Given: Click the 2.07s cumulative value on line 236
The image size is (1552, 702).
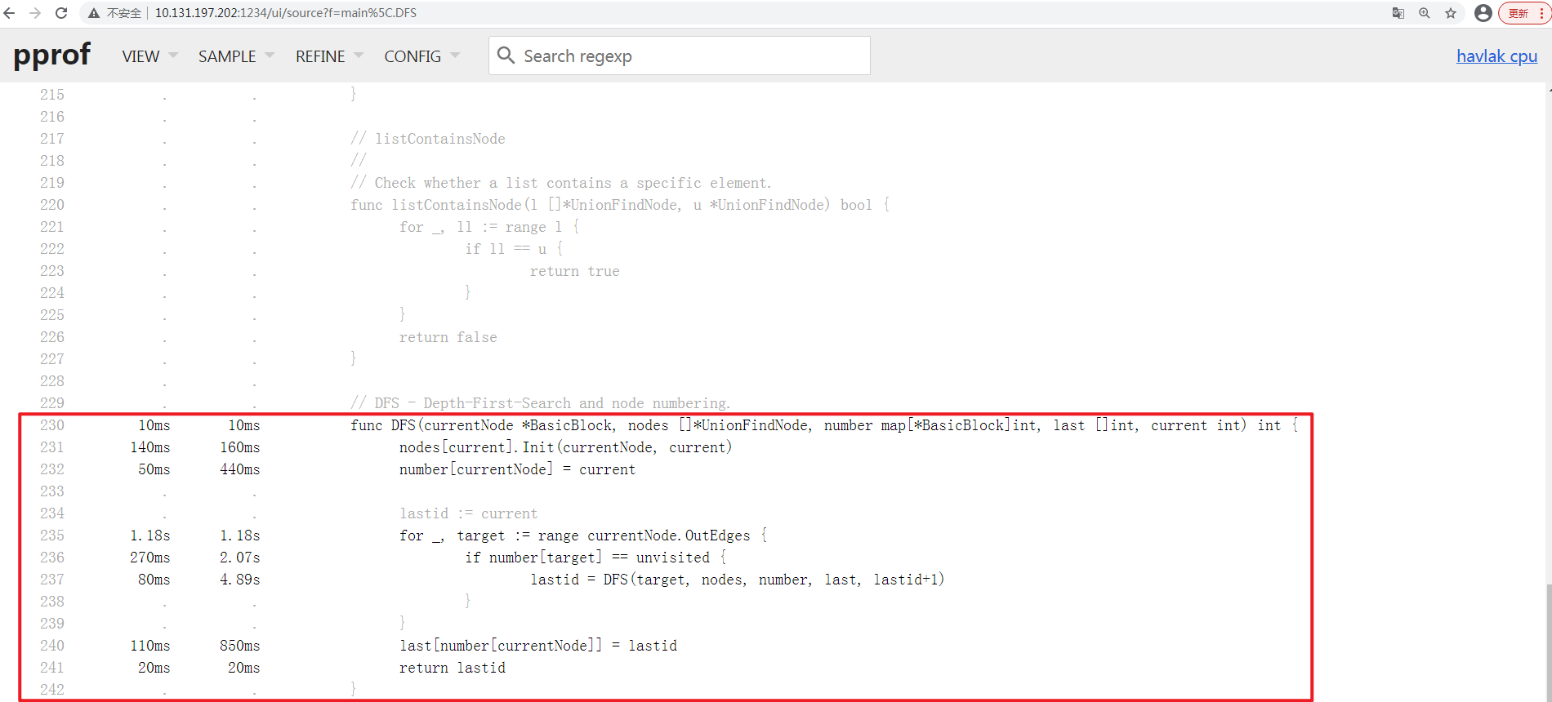Looking at the screenshot, I should tap(240, 558).
